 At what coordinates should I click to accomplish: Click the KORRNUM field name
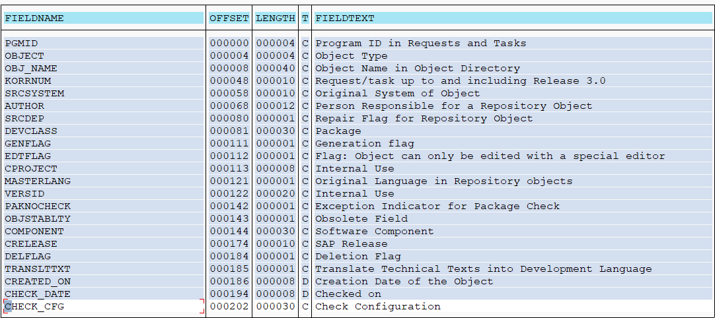pyautogui.click(x=28, y=81)
